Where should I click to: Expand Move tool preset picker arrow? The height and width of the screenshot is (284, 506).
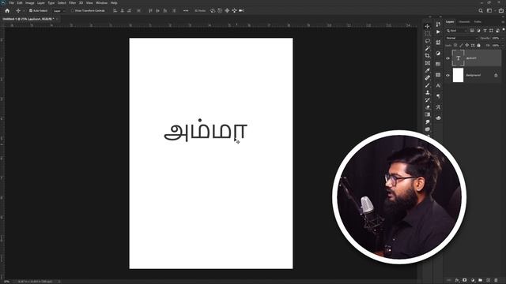click(x=24, y=11)
